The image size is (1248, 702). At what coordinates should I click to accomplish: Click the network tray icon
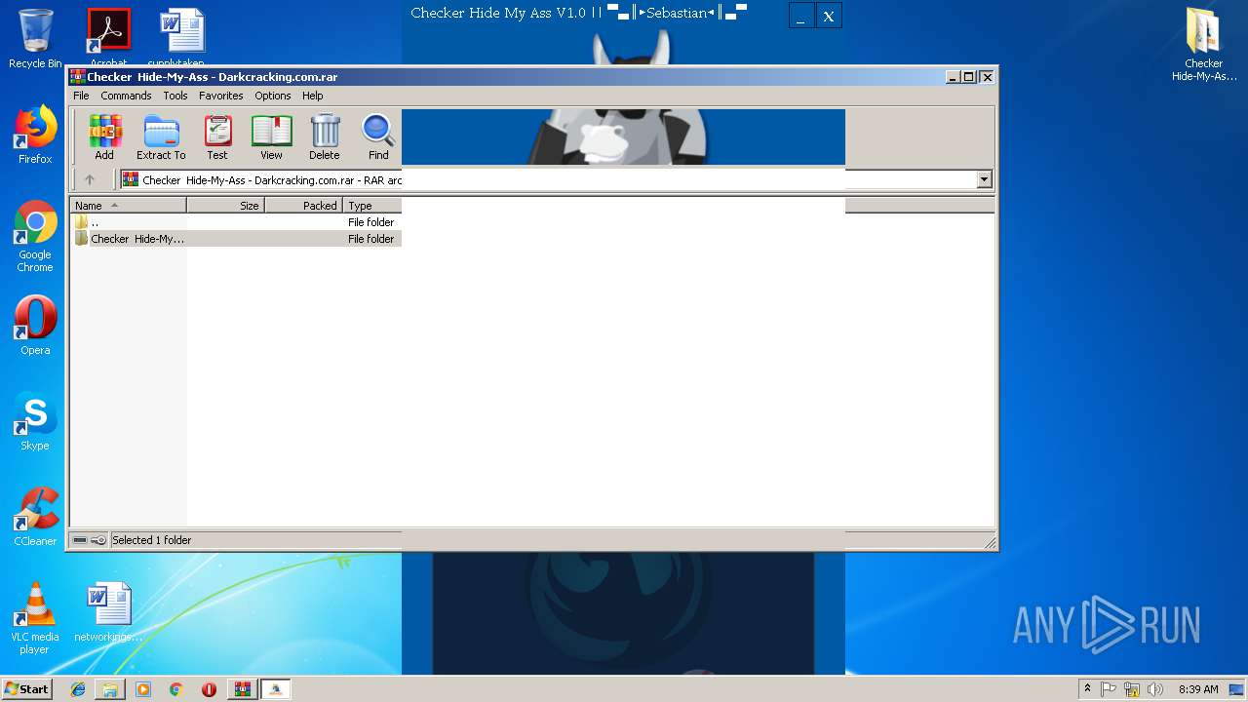[1132, 689]
